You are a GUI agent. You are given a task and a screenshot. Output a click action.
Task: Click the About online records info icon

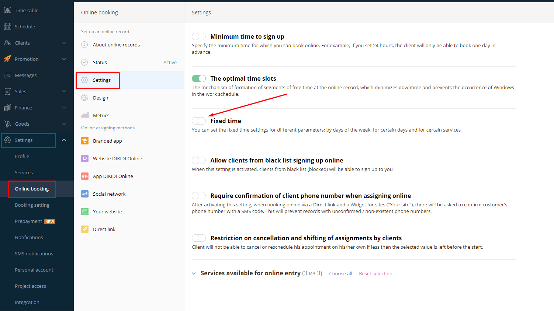(x=84, y=45)
